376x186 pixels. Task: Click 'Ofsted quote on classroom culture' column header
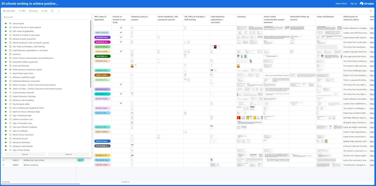click(355, 20)
